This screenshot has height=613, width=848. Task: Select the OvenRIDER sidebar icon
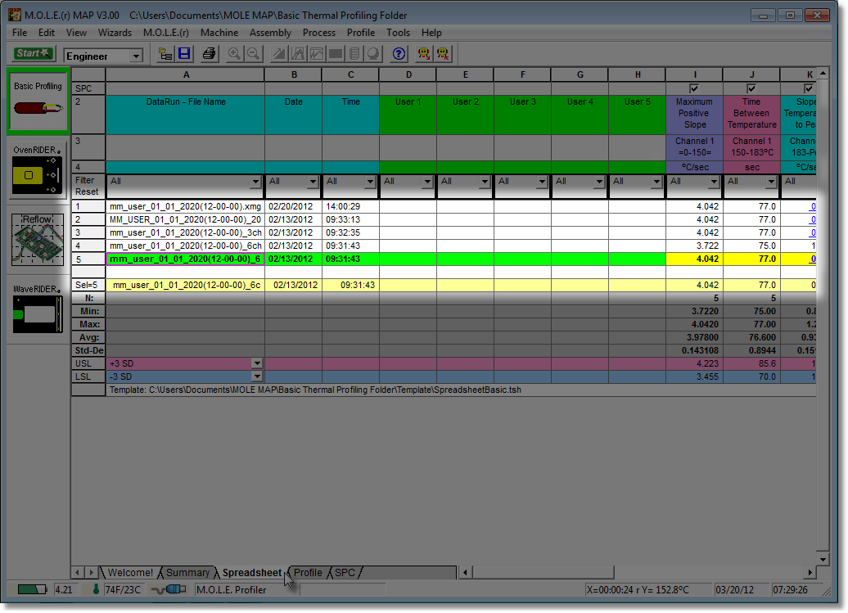click(x=38, y=170)
